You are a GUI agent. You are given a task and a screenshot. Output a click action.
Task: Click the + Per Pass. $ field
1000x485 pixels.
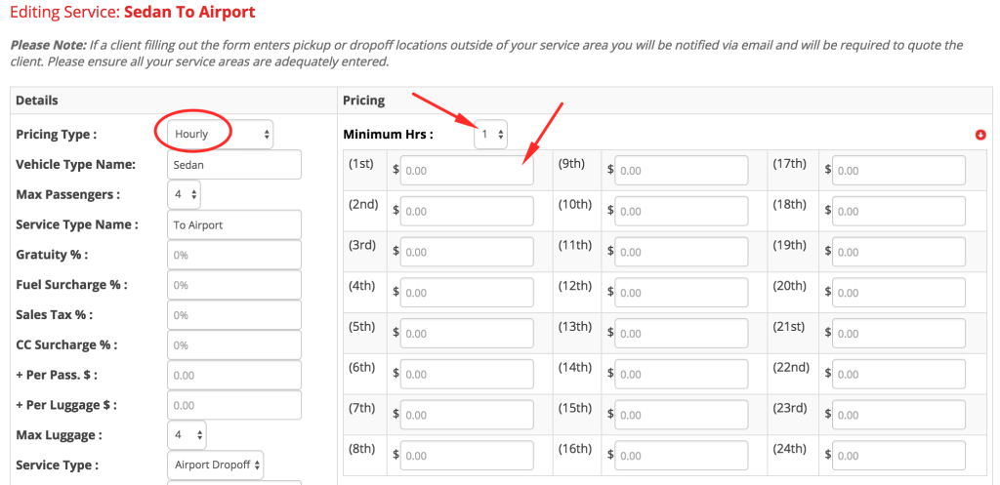click(234, 376)
